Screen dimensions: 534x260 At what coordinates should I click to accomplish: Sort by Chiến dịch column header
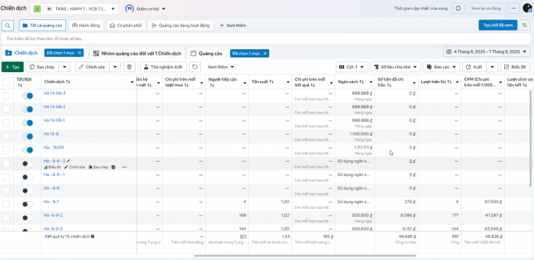coord(57,82)
